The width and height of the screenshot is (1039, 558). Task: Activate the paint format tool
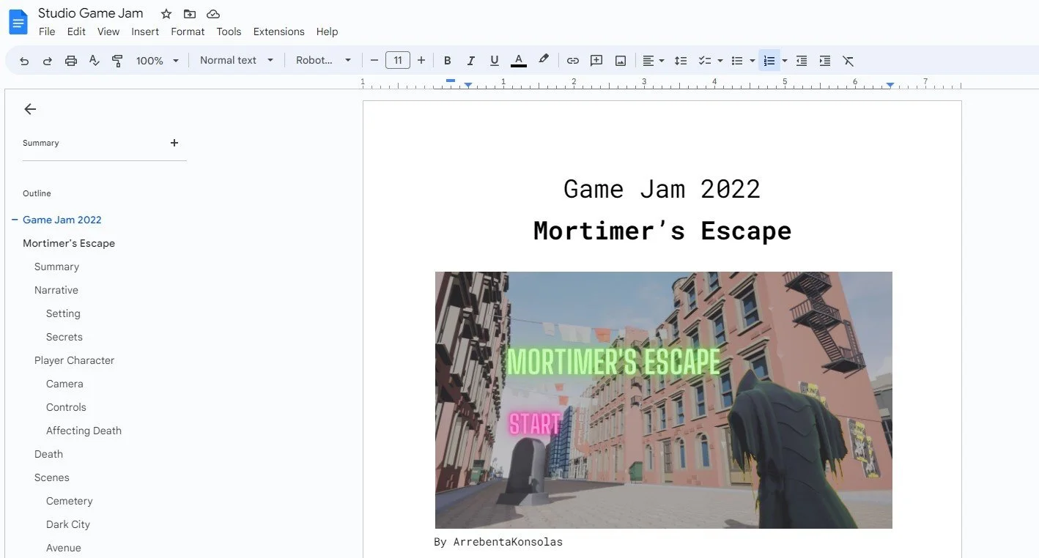point(117,61)
